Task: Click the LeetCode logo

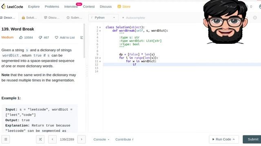Action: pos(12,6)
